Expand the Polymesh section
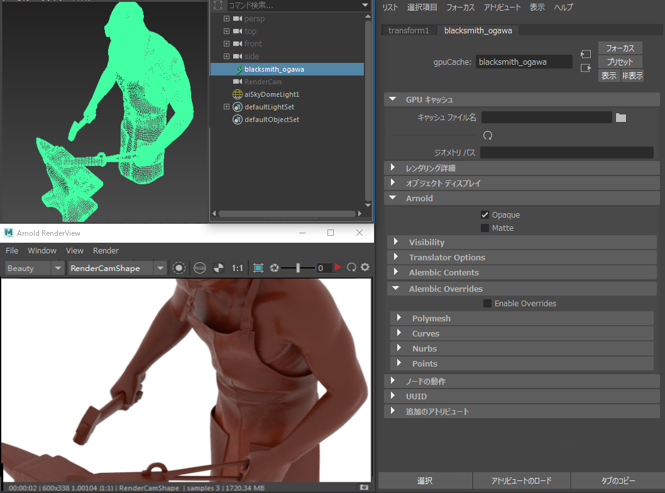This screenshot has width=665, height=493. 398,318
